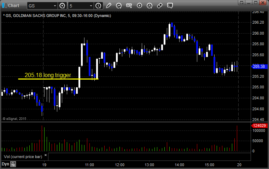This screenshot has height=169, width=269.
Task: Click the 100000 volume axis label
Action: 259,130
